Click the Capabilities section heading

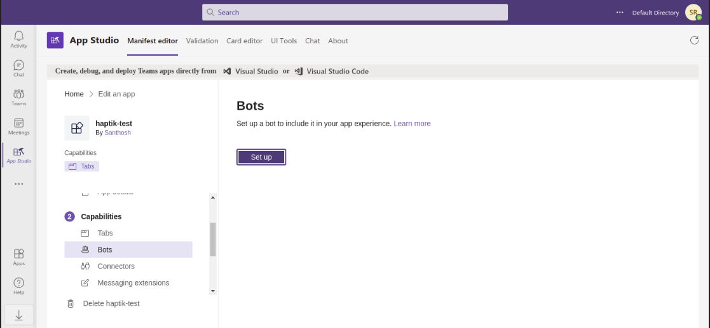click(101, 216)
